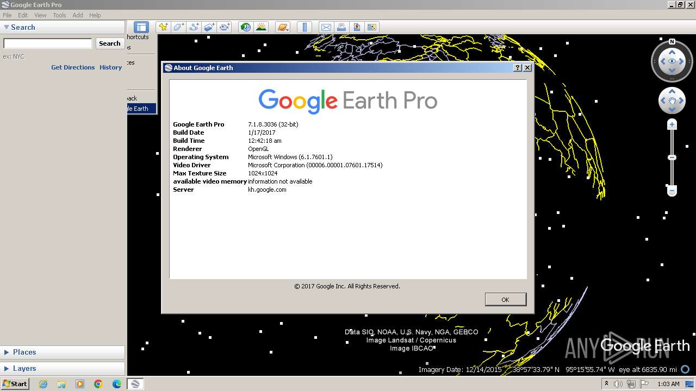Click the Action Center flag icon
The height and width of the screenshot is (391, 696).
644,384
